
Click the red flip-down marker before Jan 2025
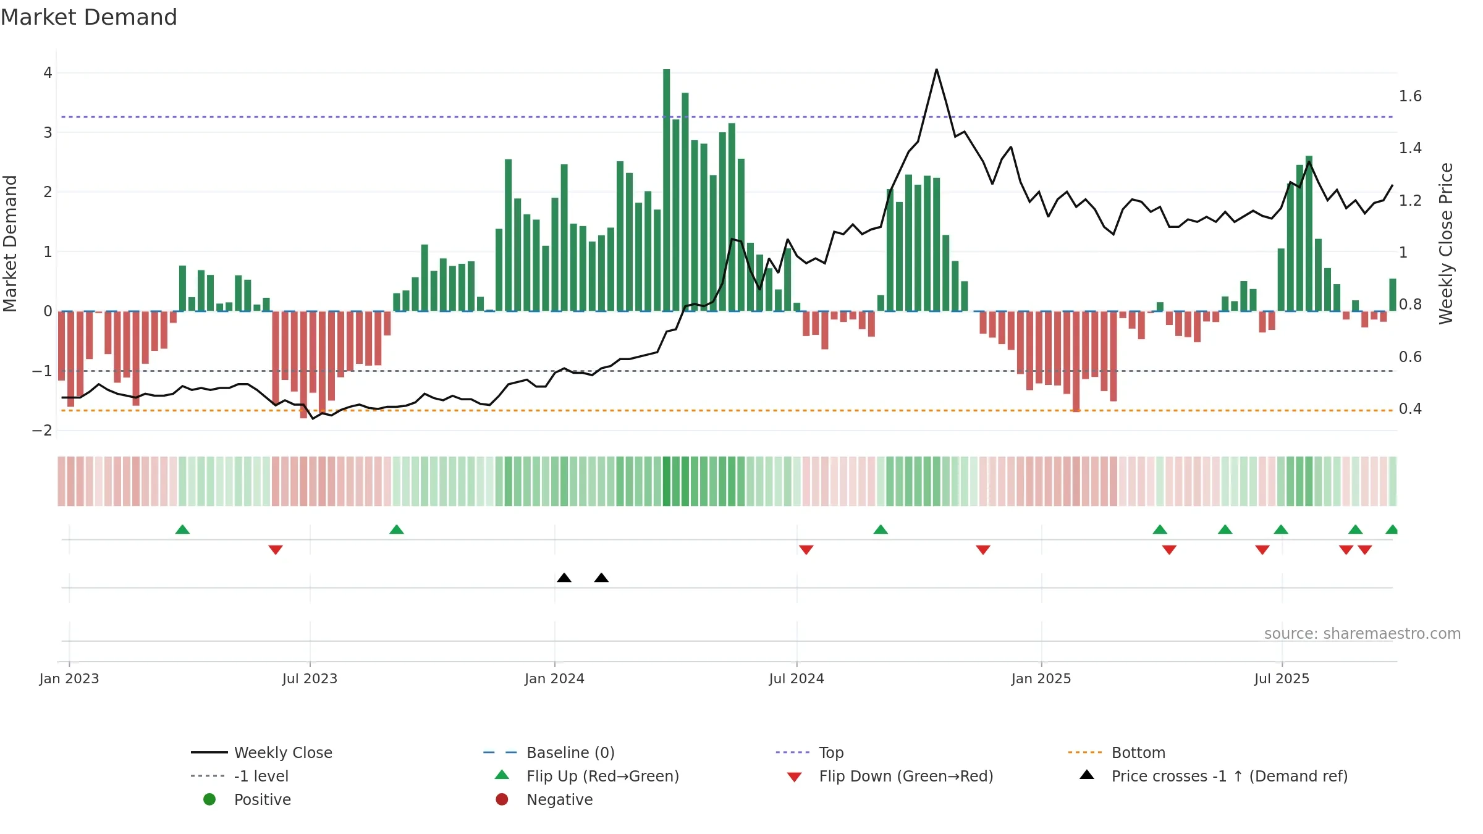pos(983,550)
